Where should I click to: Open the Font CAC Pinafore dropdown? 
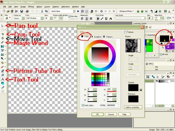click(x=42, y=18)
